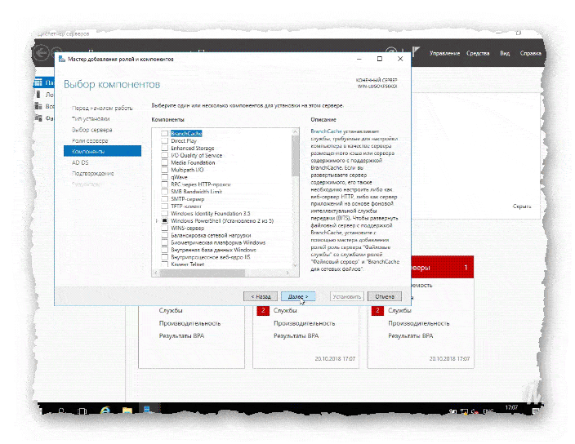Open the taskbar clock showing 17:07
The width and height of the screenshot is (575, 444).
click(511, 407)
